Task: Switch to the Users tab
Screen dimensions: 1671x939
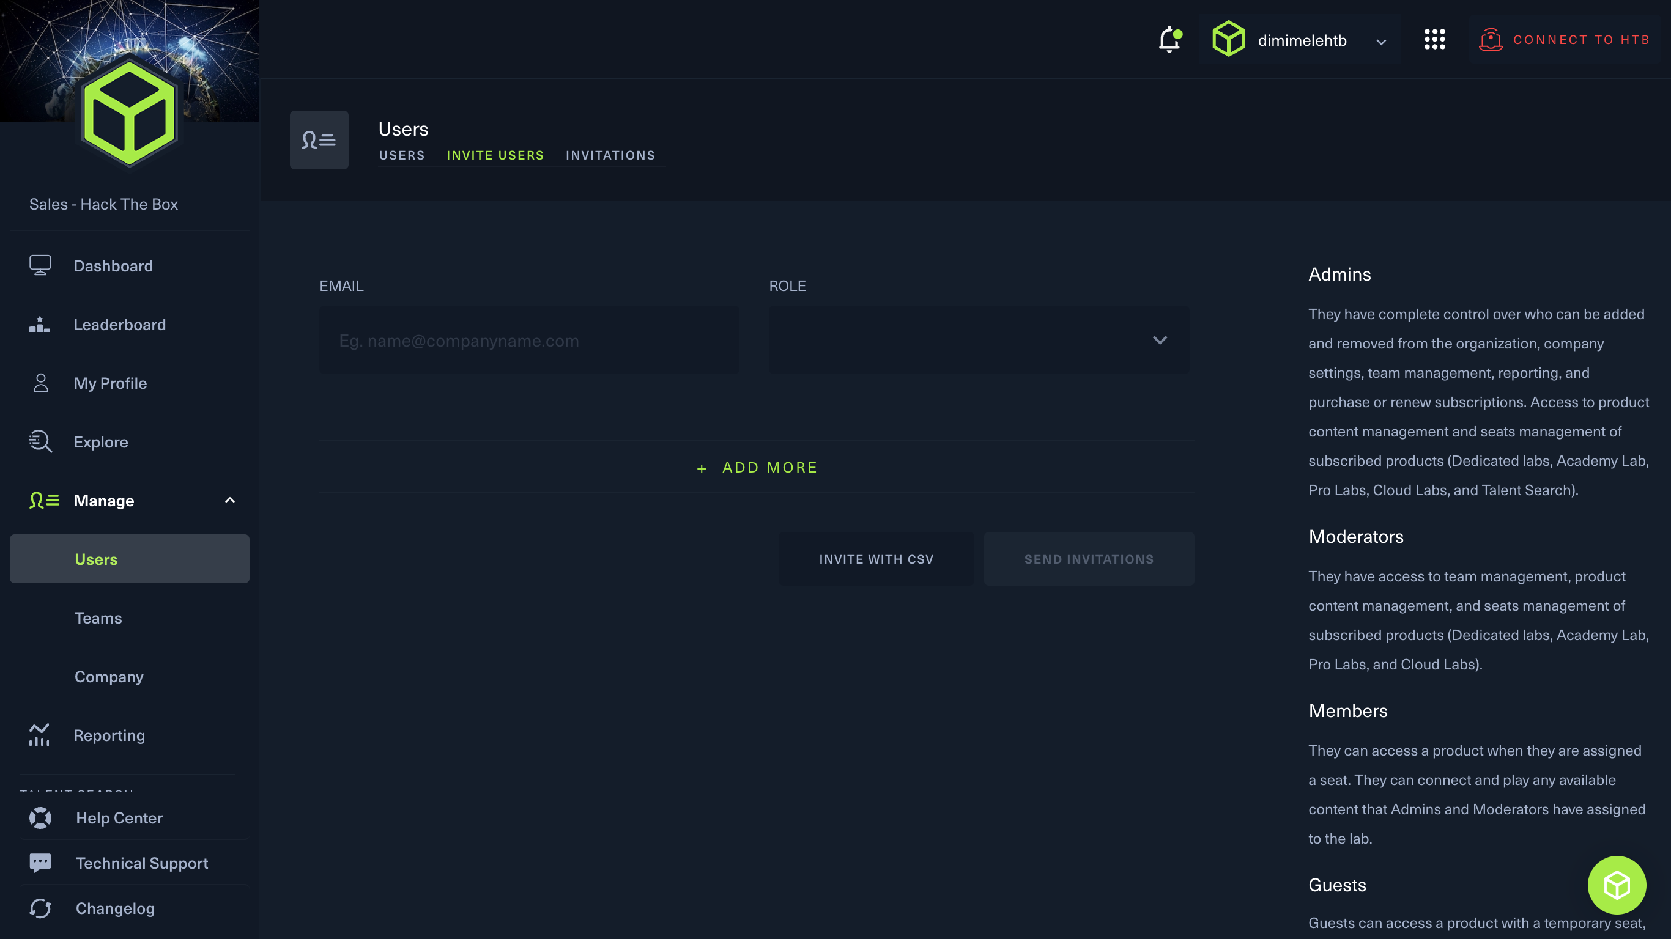Action: (x=401, y=156)
